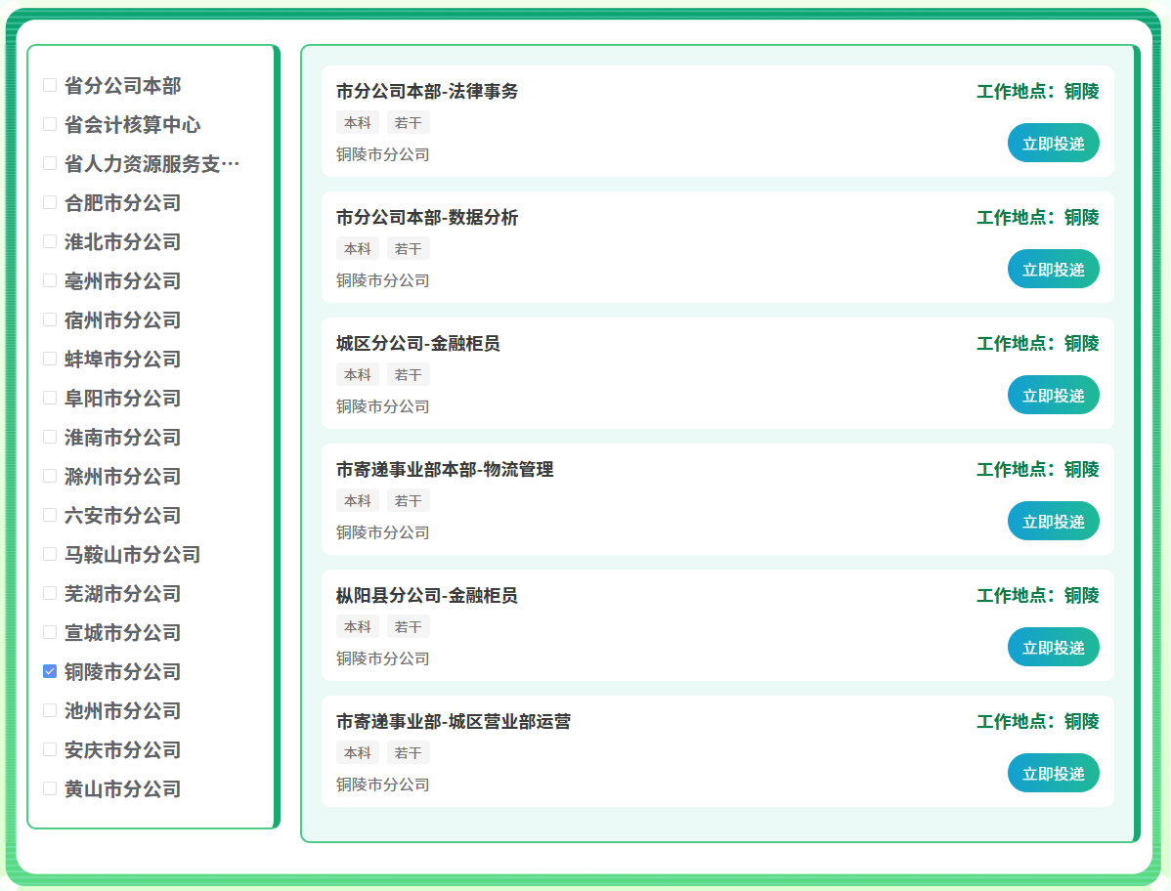The height and width of the screenshot is (891, 1171).
Task: Submit application for 物流管理 position
Action: [x=1053, y=522]
